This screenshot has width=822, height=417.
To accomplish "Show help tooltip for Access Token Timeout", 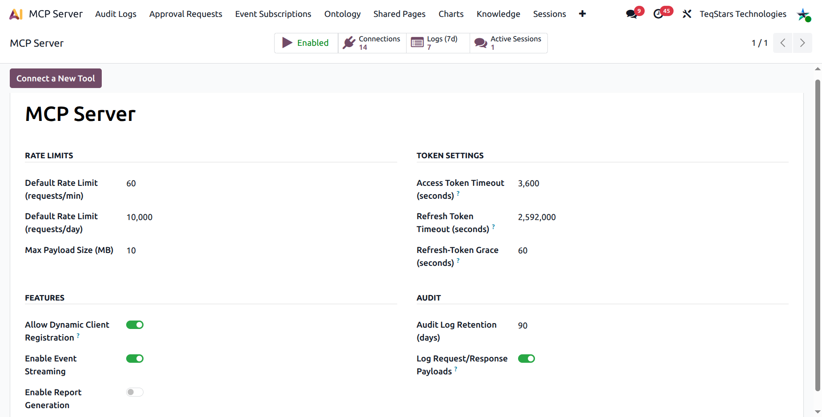I will click(x=458, y=193).
